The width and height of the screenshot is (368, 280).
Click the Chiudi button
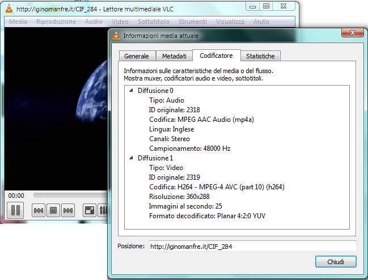click(336, 262)
